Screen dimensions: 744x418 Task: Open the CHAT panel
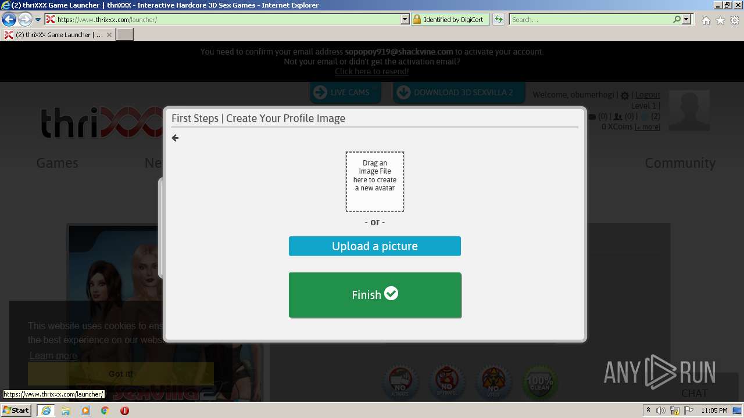click(694, 393)
